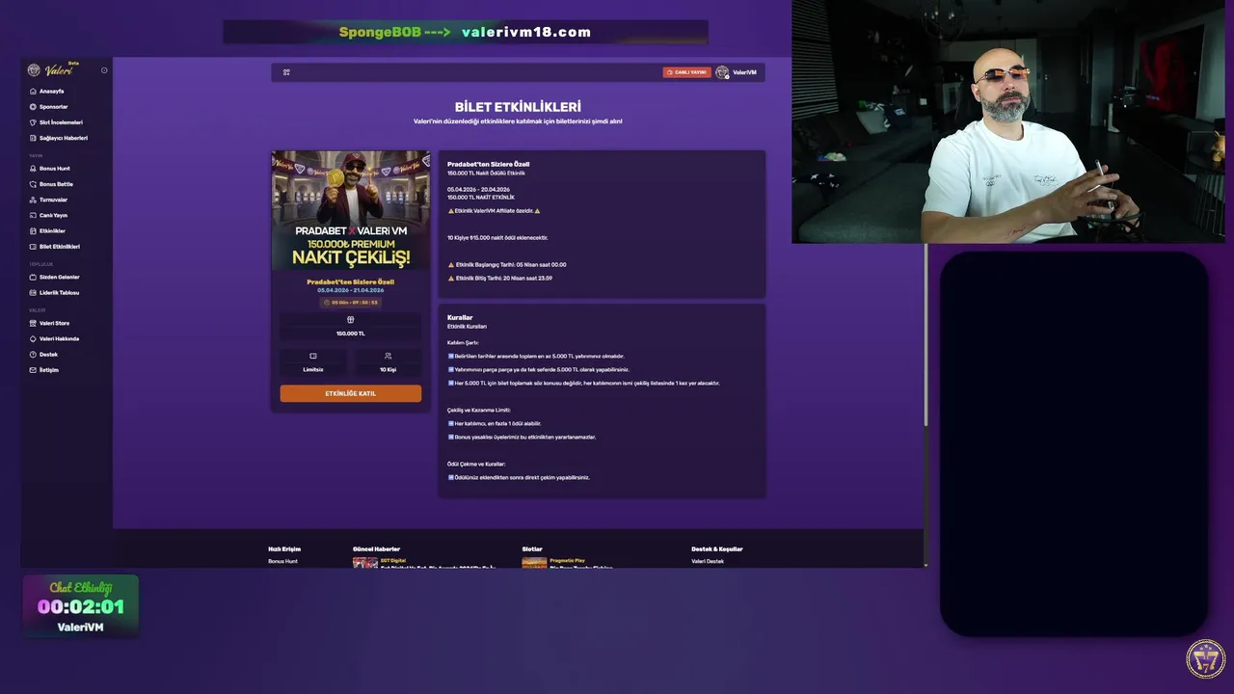Click the Pragmatic Play slot thumbnail

(x=534, y=563)
